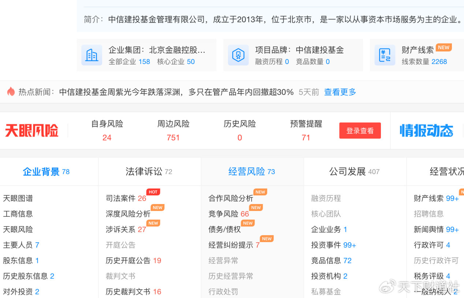Click NEW badge next to 竞争风险
The height and width of the screenshot is (298, 464).
tap(256, 207)
